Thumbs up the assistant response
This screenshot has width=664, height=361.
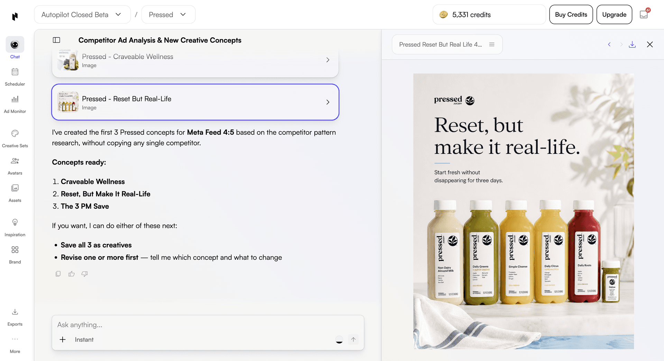click(72, 274)
